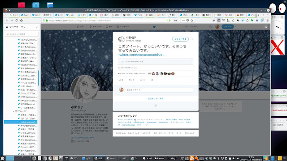Open the twitter.com/nooooooooorth link in tweet
Viewport: 287px width, 161px height.
pos(143,55)
